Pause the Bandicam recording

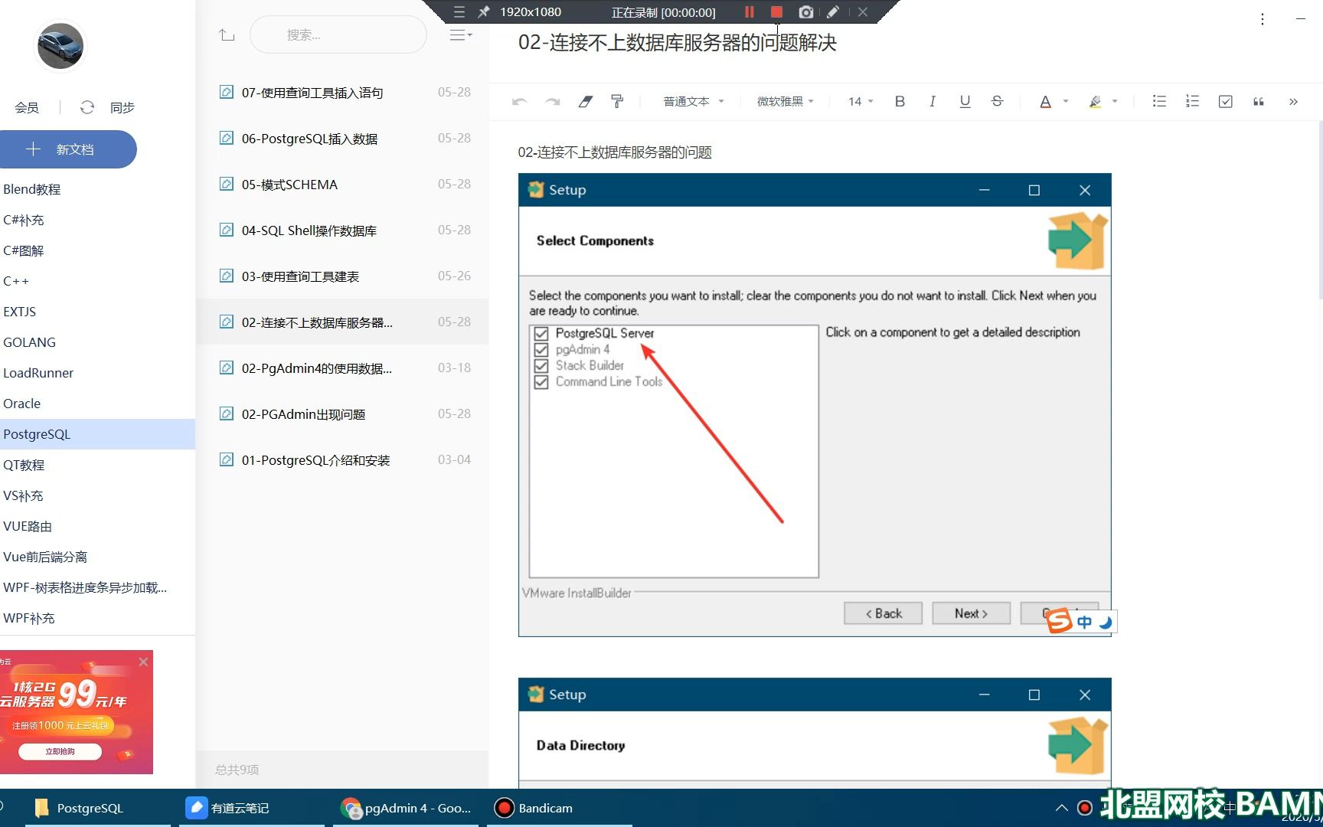(750, 11)
